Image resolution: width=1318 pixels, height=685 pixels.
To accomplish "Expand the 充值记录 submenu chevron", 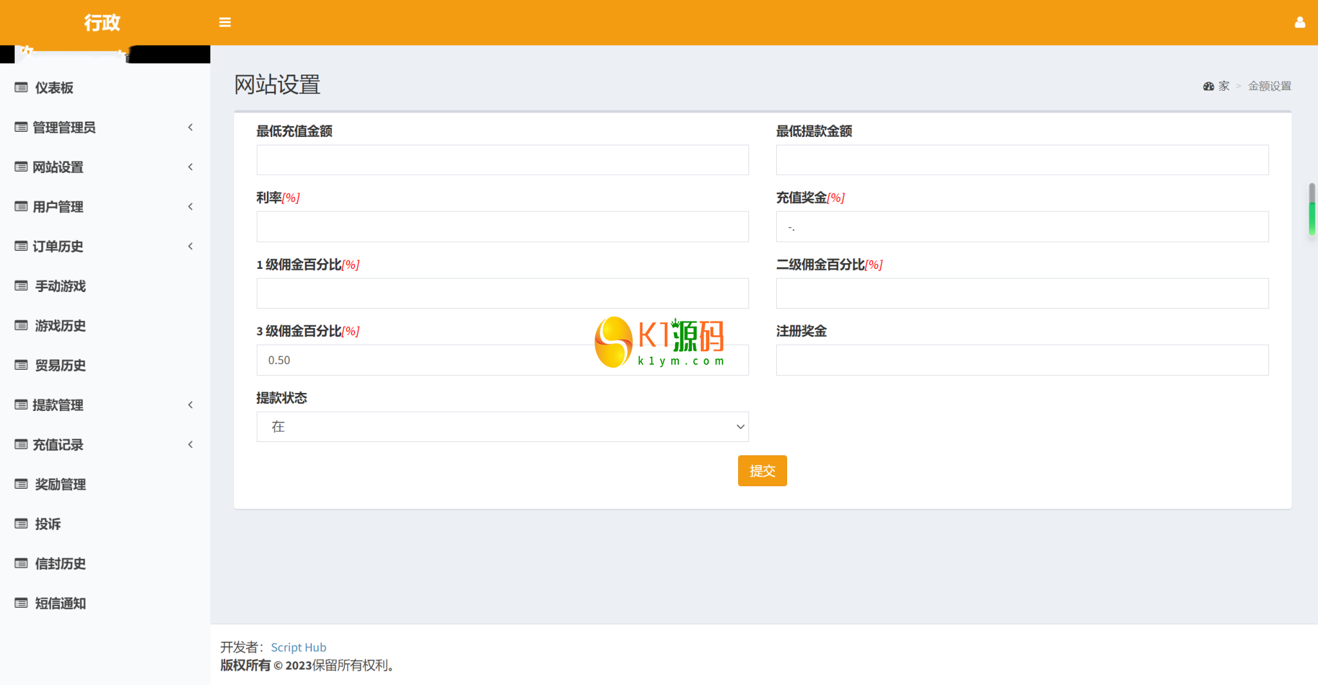I will [x=190, y=444].
